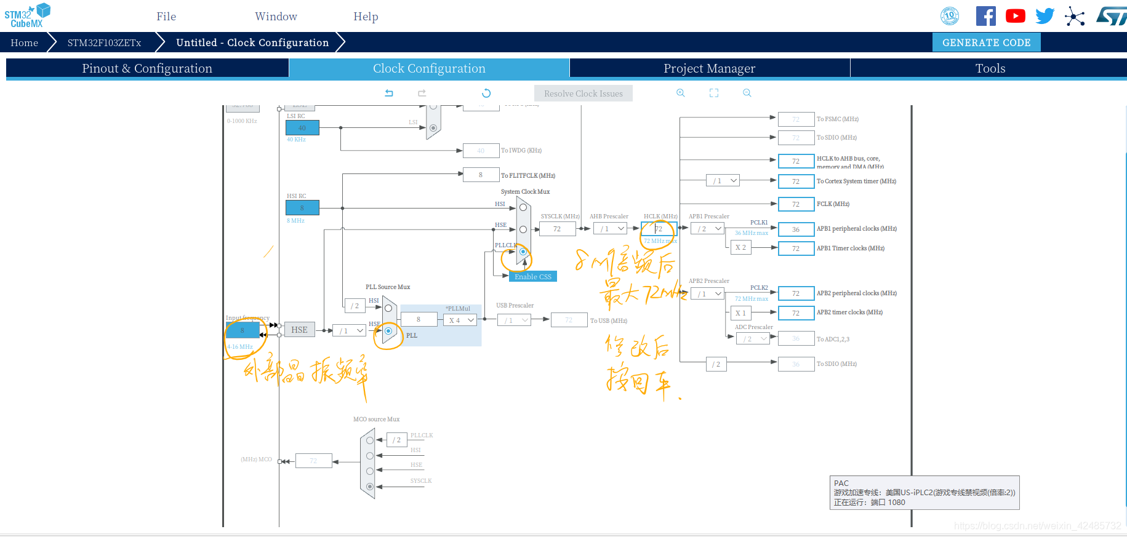Go to Home in the breadcrumb
Screen dimensions: 1127x537
pyautogui.click(x=25, y=42)
